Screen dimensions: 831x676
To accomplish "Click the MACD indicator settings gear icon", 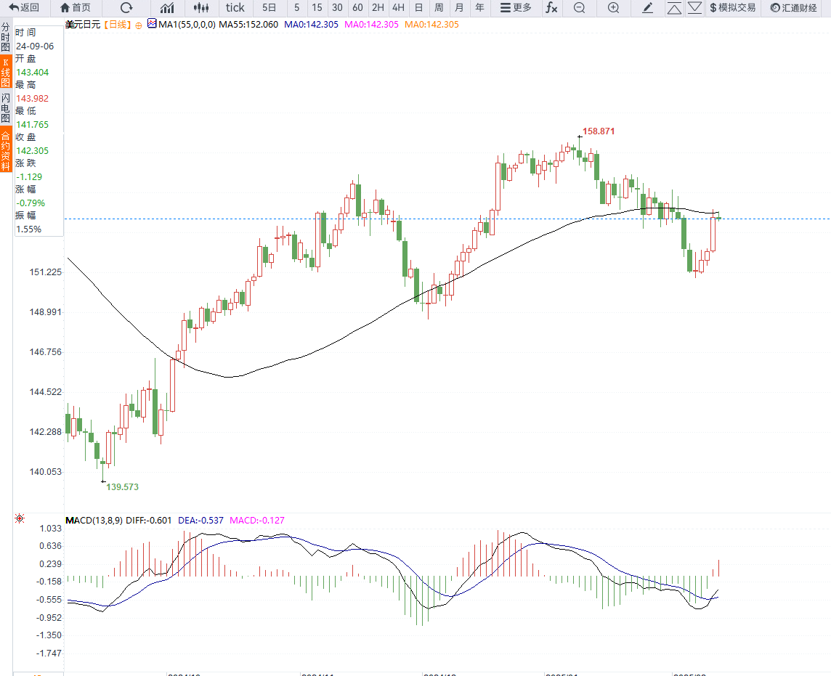I will click(20, 518).
